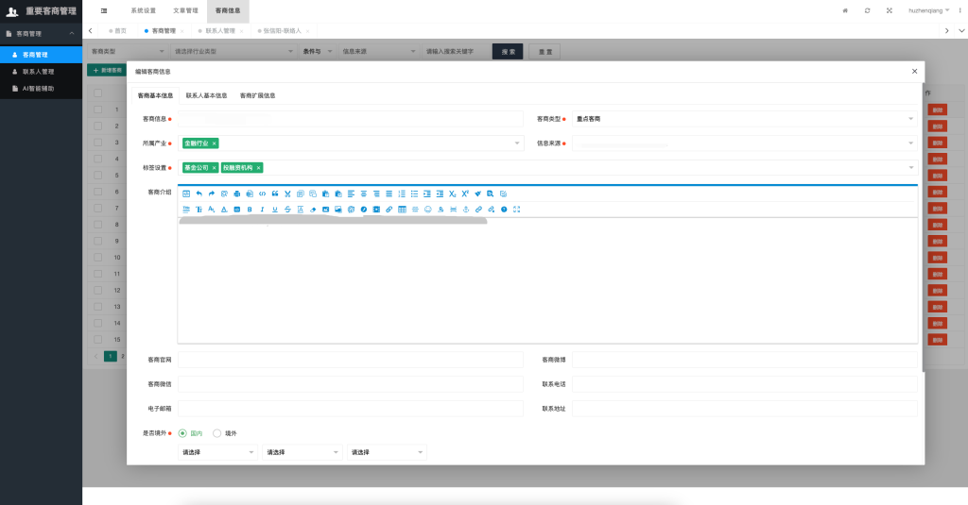Click the 客商官网 input field
Viewport: 968px width, 505px height.
pyautogui.click(x=350, y=360)
